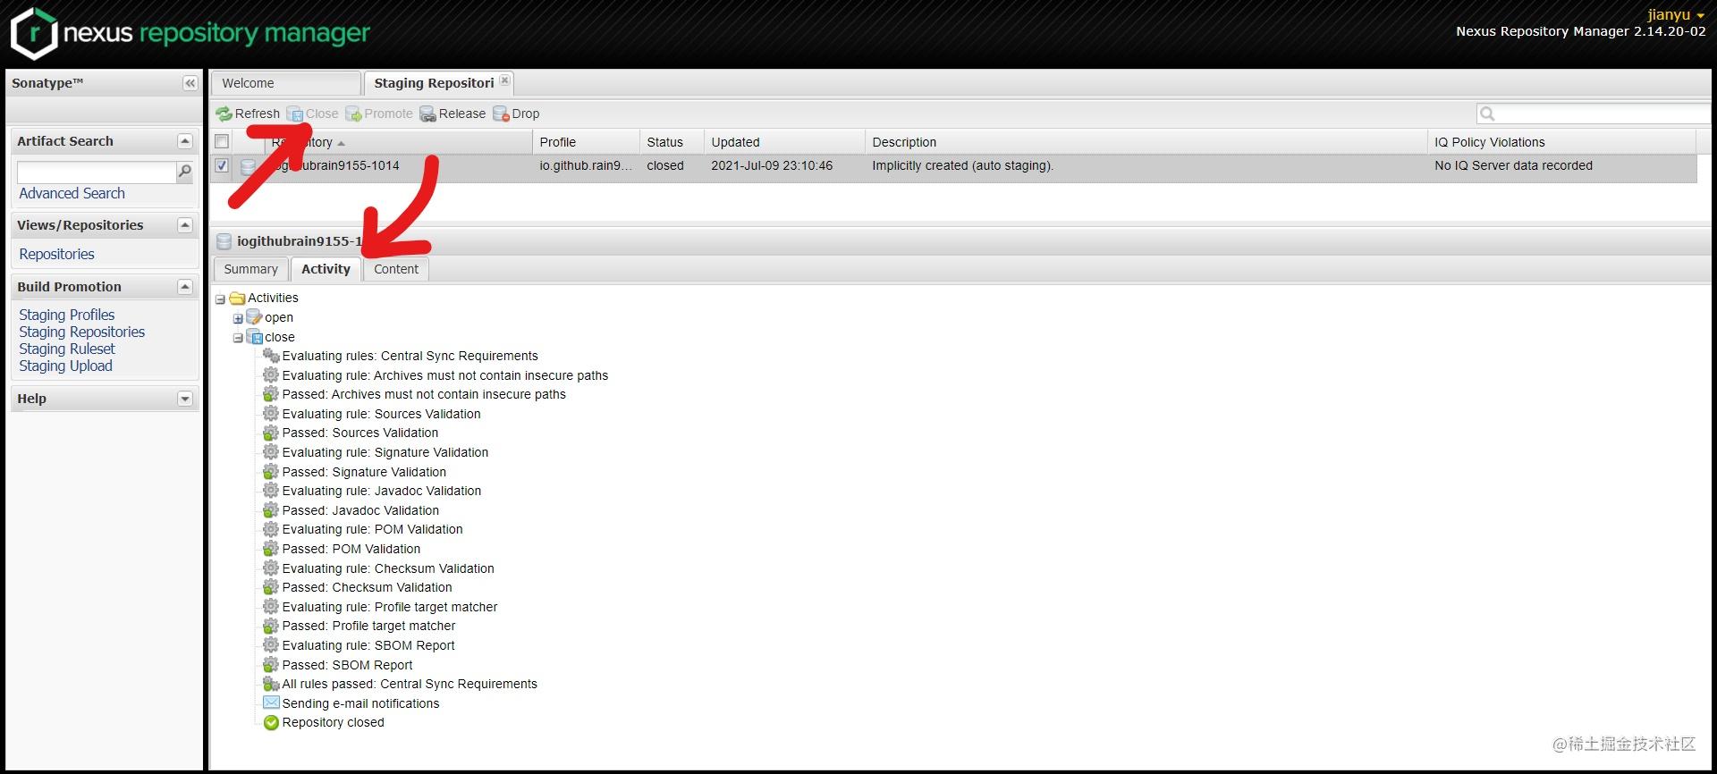Click gear icon beside Passed: POM Validation
1717x774 pixels.
click(271, 549)
